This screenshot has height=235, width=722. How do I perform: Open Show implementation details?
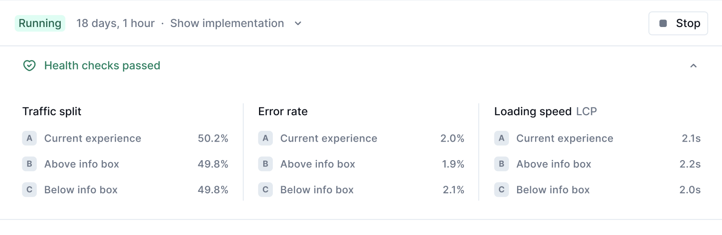tap(227, 23)
